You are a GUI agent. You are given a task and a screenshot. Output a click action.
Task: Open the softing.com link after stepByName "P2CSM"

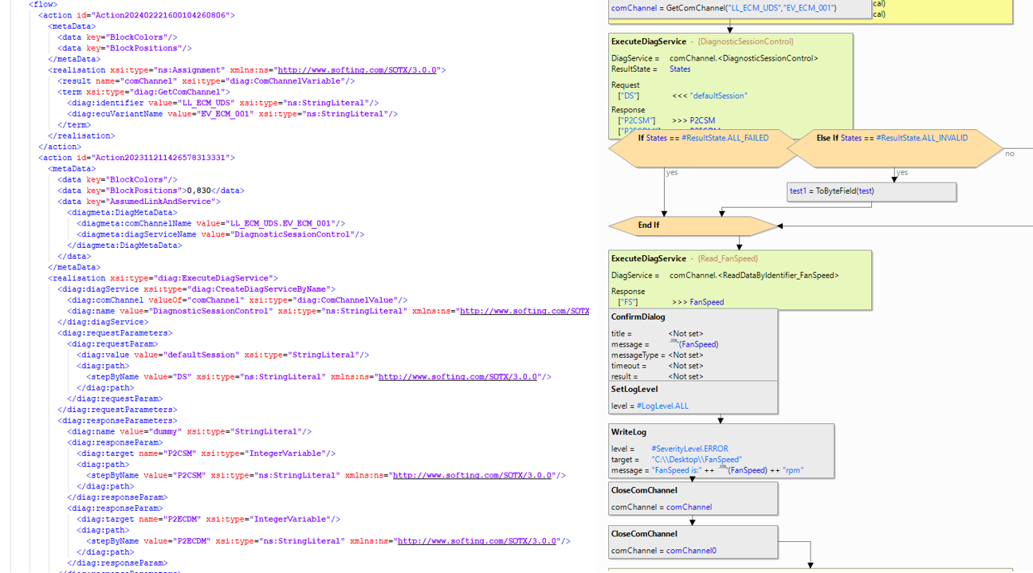(473, 476)
